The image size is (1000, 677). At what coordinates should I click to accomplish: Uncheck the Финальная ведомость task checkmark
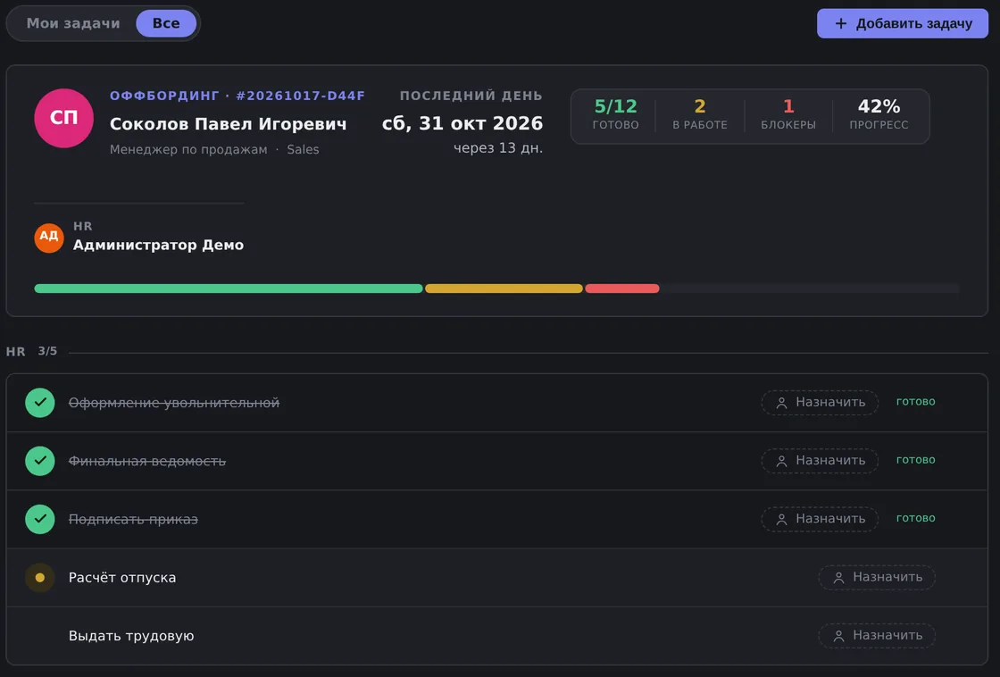(39, 461)
